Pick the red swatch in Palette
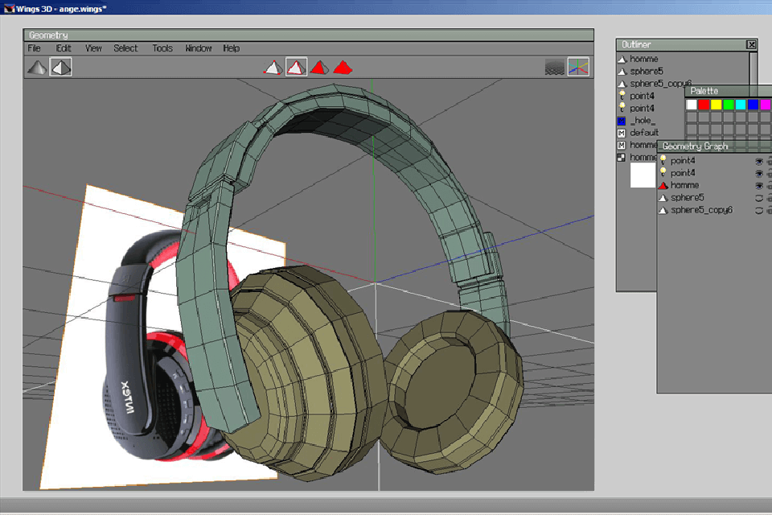 [x=704, y=105]
